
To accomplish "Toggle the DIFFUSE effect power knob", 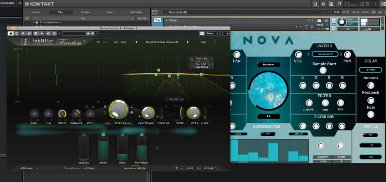I will click(62, 114).
